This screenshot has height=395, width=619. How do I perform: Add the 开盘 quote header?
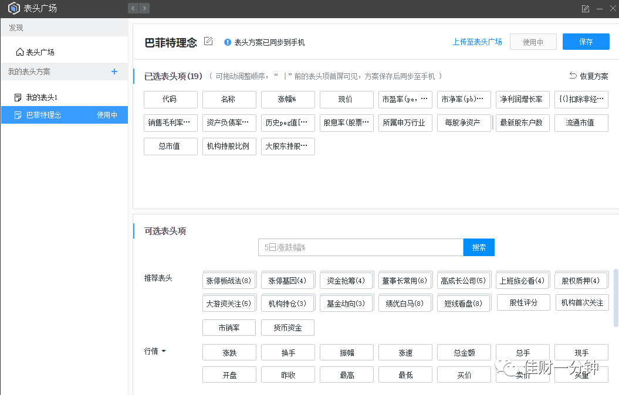pyautogui.click(x=229, y=375)
